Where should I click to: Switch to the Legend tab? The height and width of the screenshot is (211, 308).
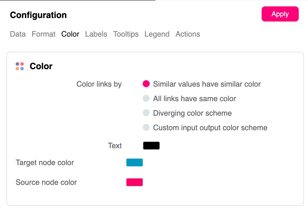(157, 34)
